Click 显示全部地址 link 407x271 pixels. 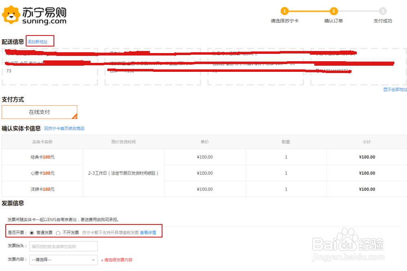tap(395, 89)
